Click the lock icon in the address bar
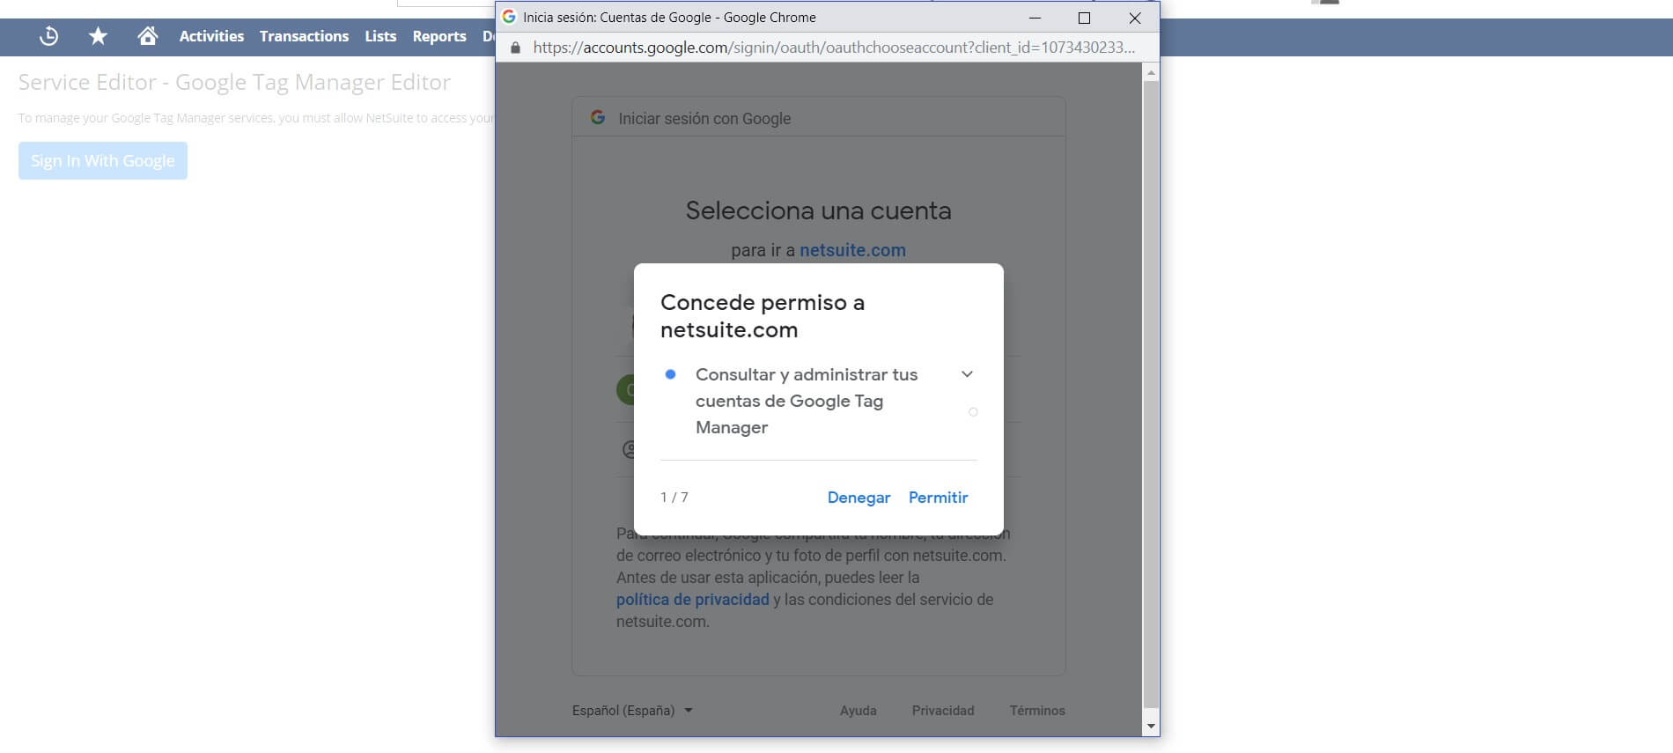Viewport: 1673px width, 753px height. (x=515, y=48)
